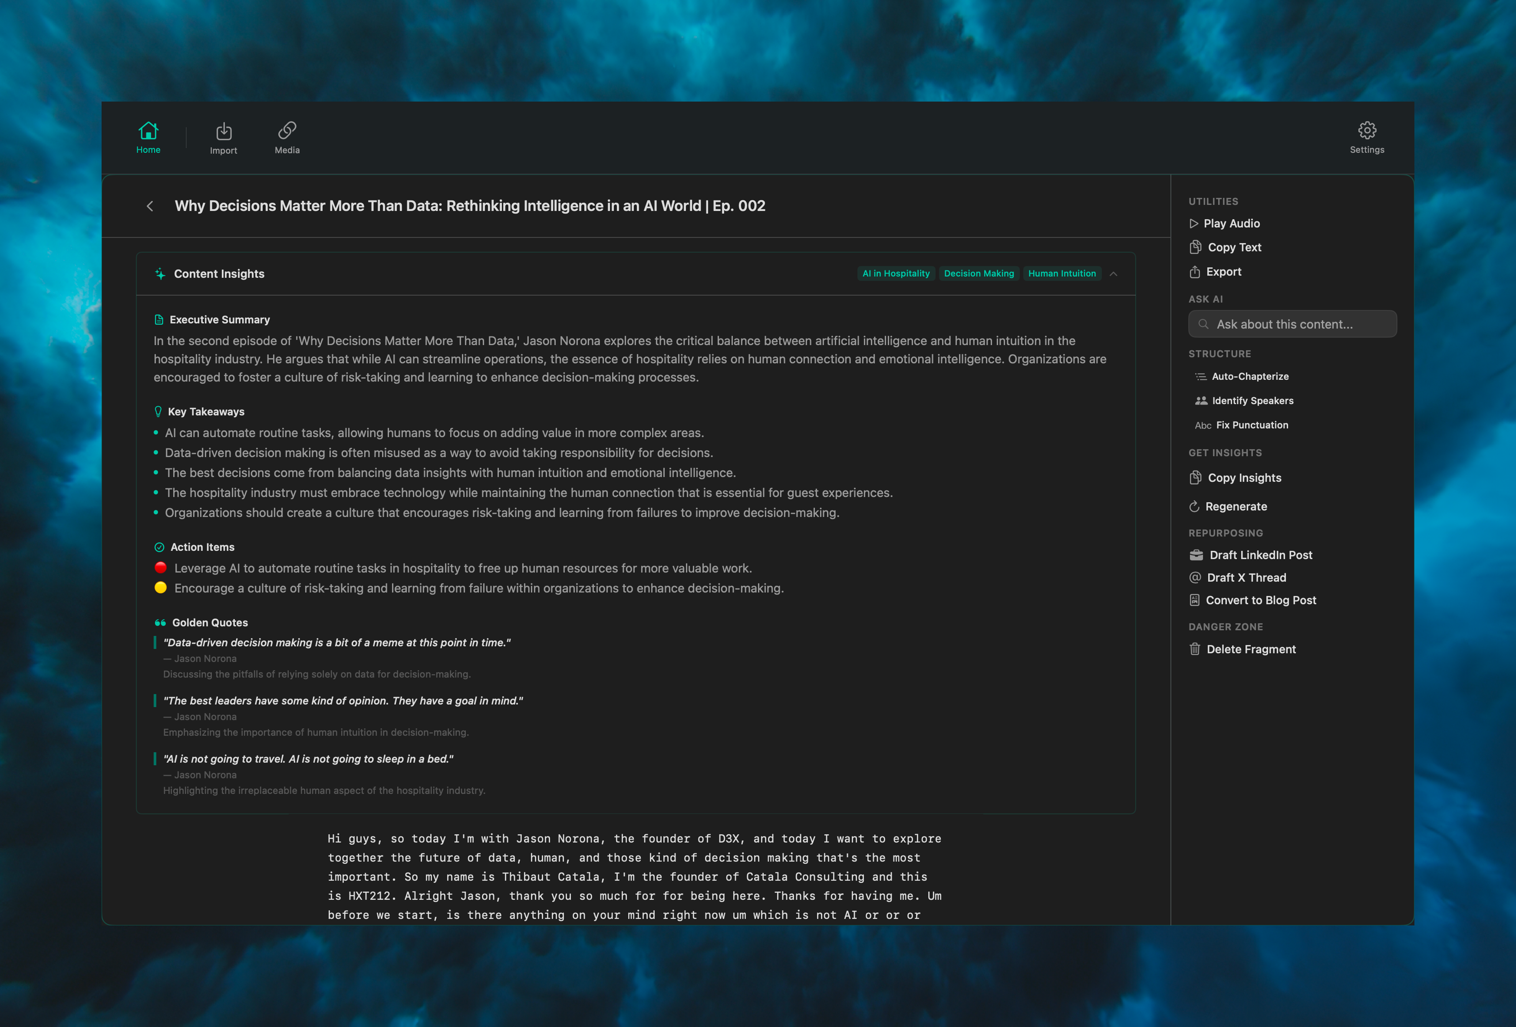Screen dimensions: 1516x1027
Task: Apply Fix Punctuation to the transcript
Action: click(1251, 425)
